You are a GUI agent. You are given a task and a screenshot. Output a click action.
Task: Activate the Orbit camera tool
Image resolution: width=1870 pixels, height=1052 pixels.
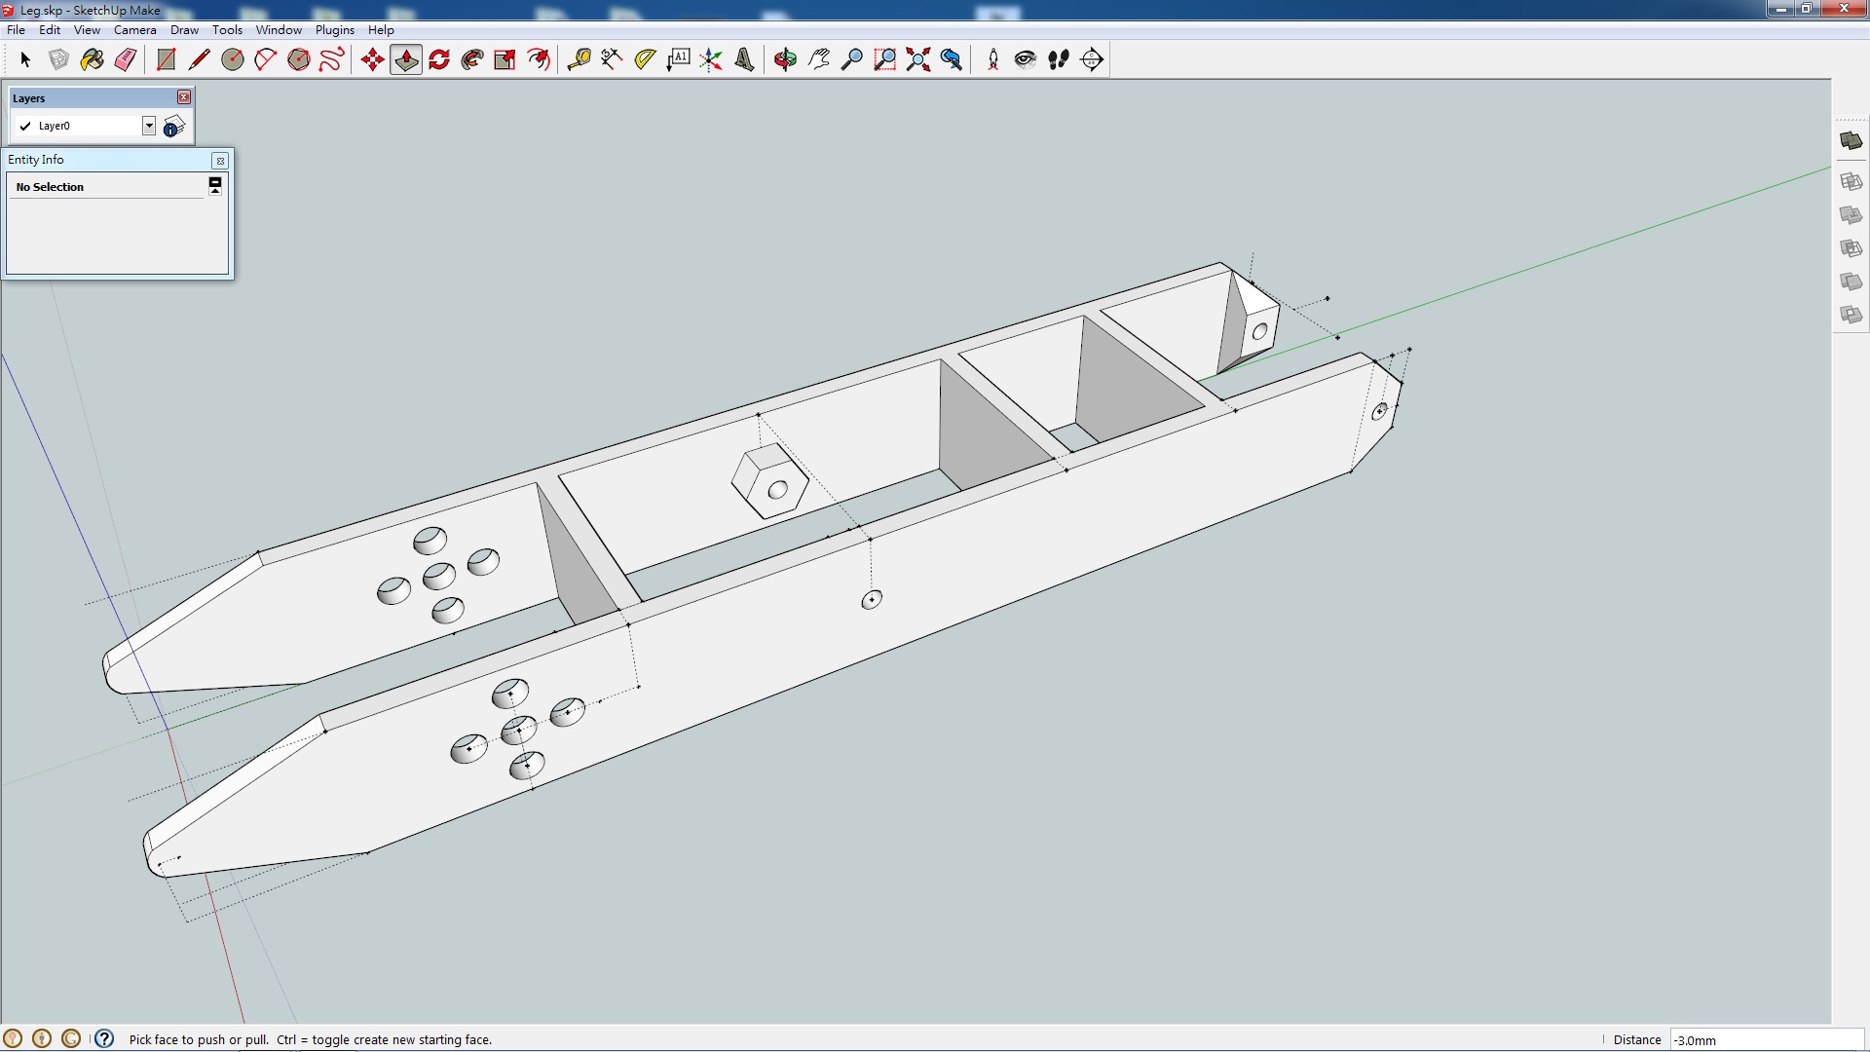click(x=785, y=60)
